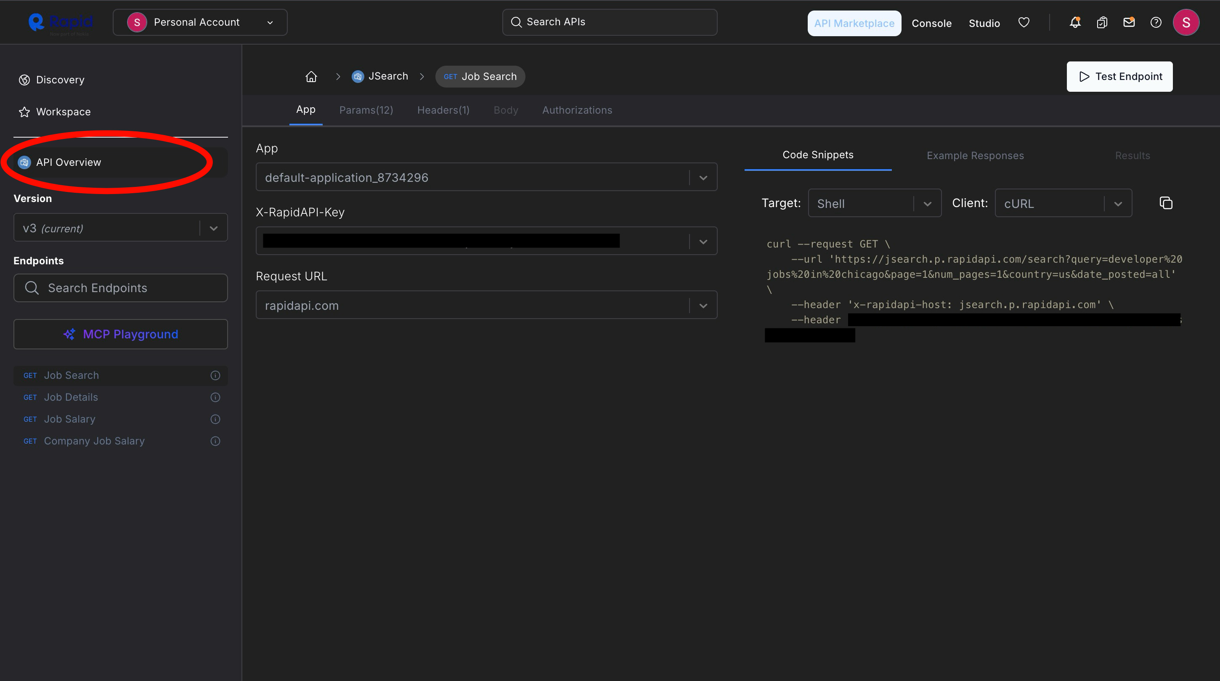Open the user avatar profile menu

[x=1186, y=23]
